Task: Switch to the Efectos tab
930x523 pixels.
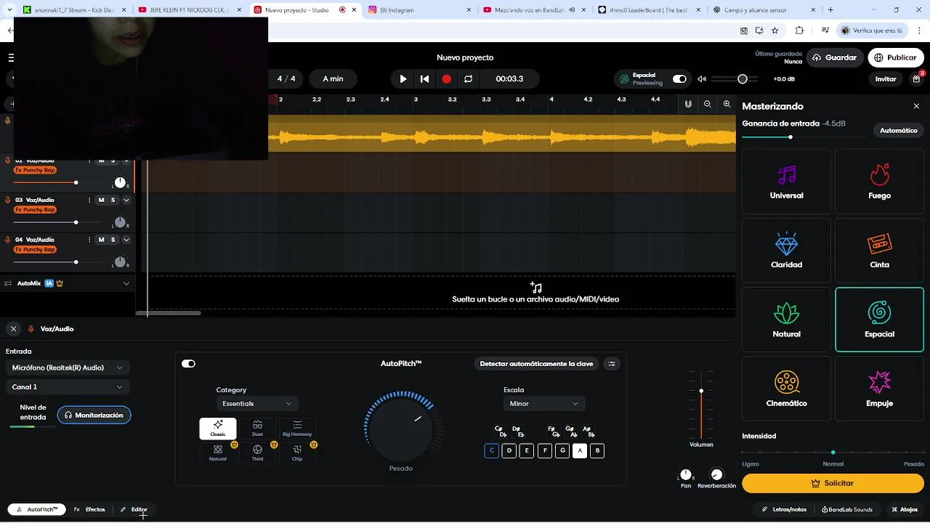Action: 90,510
